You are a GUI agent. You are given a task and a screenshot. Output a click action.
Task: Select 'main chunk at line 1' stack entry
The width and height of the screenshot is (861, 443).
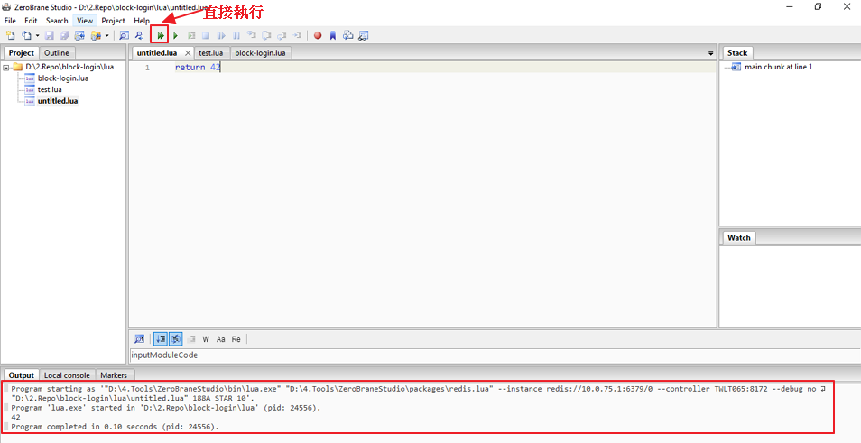pyautogui.click(x=777, y=67)
